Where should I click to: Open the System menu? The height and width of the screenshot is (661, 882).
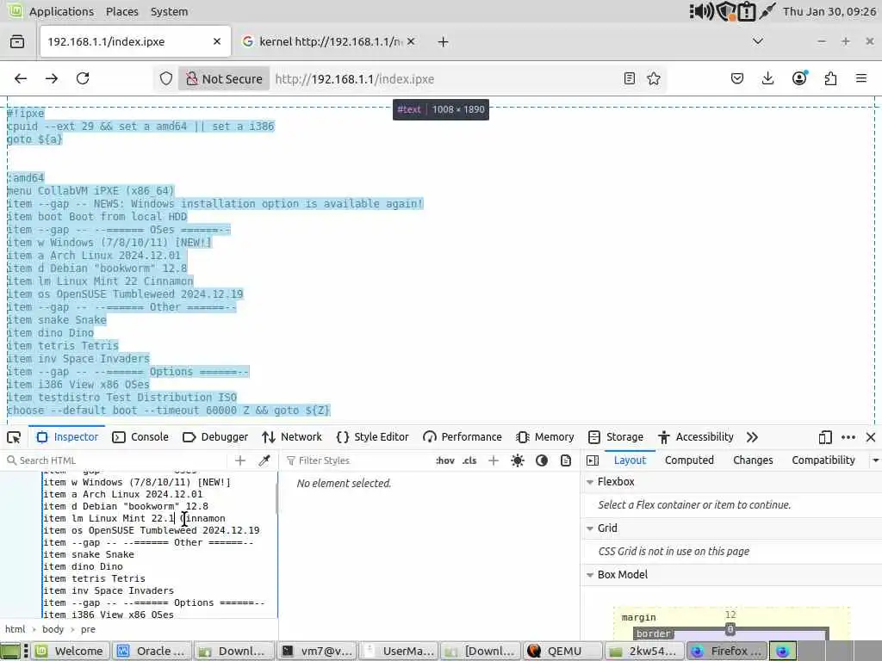(x=170, y=11)
